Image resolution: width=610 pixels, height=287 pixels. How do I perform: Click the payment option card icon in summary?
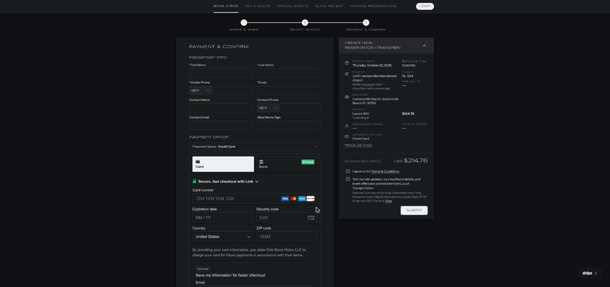[347, 137]
